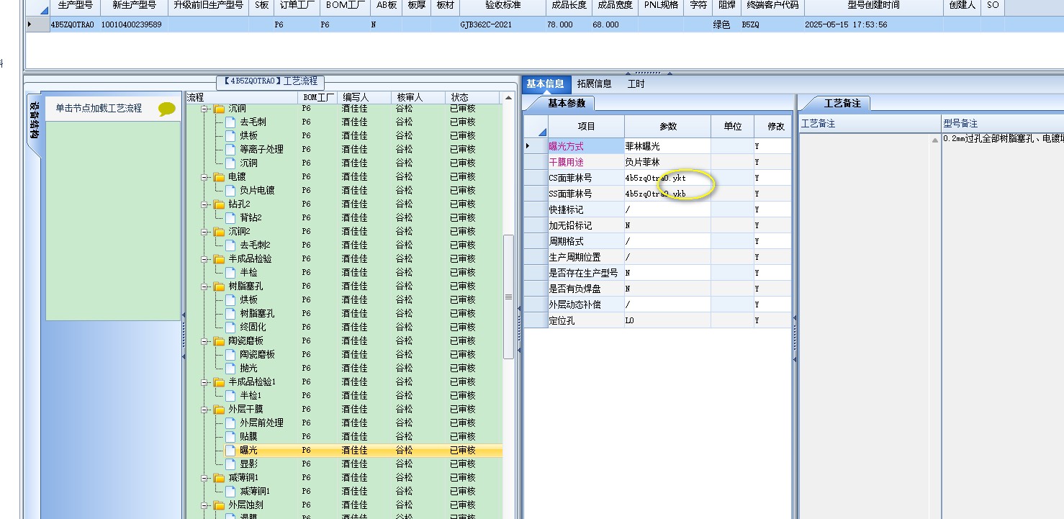The height and width of the screenshot is (519, 1064).
Task: Collapse the 陶瓷磨板 folder node
Action: pos(204,341)
